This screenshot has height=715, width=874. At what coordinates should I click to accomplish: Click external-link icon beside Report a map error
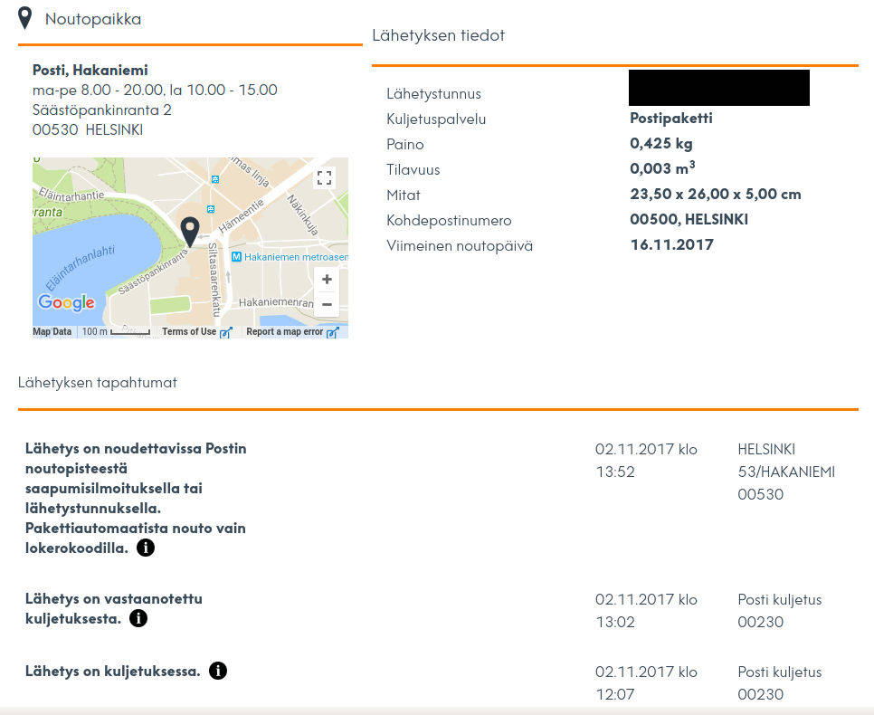click(x=334, y=332)
